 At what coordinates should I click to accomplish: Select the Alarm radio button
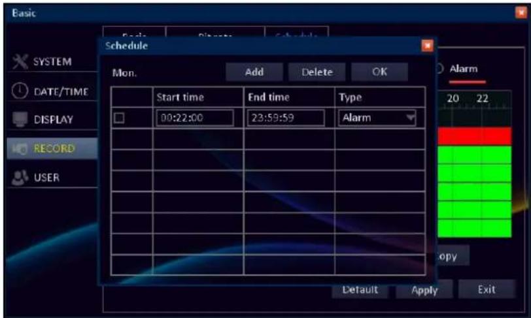pyautogui.click(x=439, y=69)
